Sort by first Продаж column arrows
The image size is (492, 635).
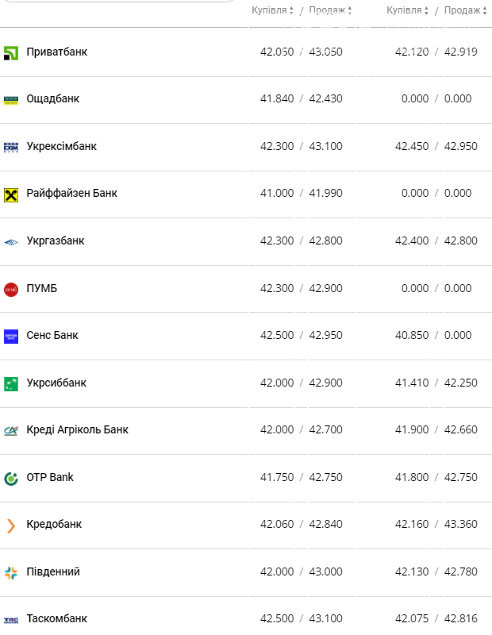[349, 11]
